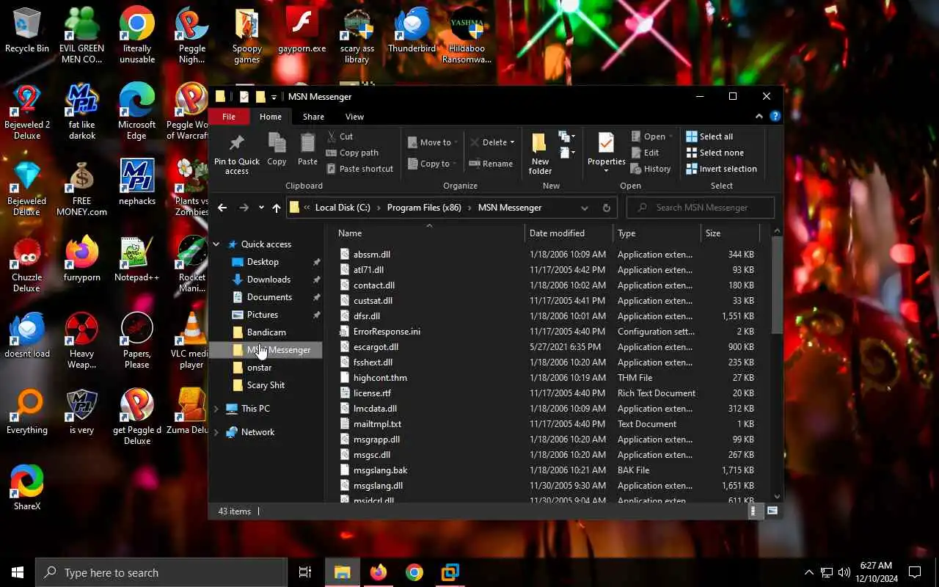Click the Copy ribbon icon
This screenshot has height=587, width=939.
(x=277, y=143)
